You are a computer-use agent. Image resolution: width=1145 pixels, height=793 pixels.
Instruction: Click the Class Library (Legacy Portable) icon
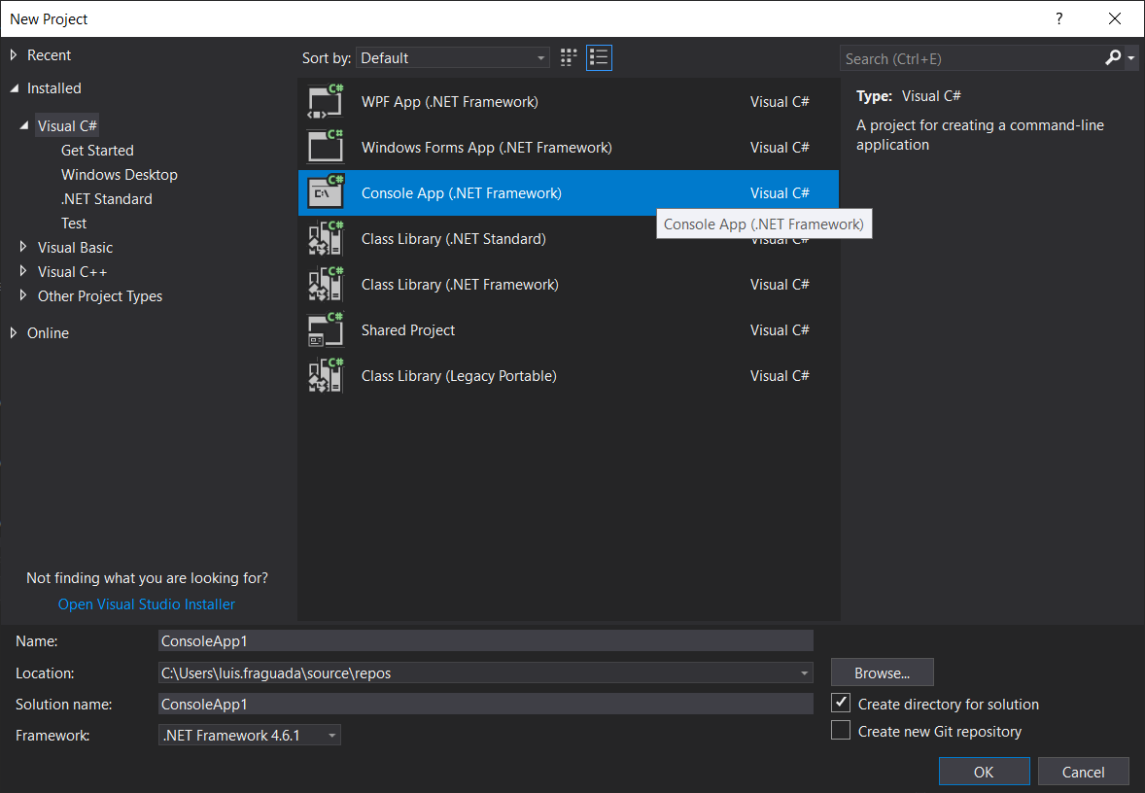point(326,375)
